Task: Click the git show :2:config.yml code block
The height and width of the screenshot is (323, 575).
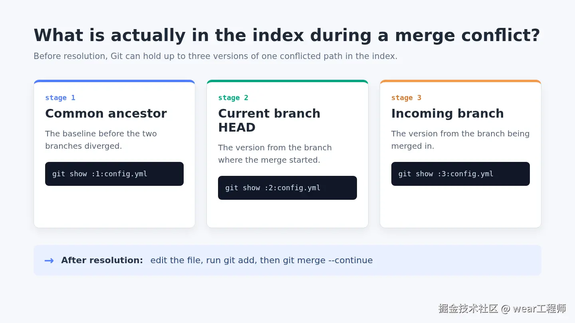Action: click(287, 188)
